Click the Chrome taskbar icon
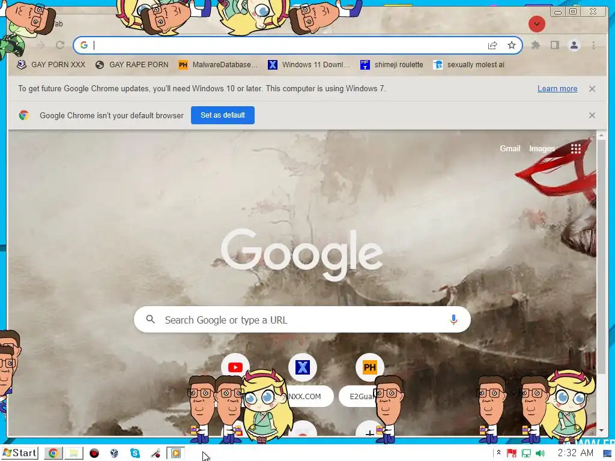The image size is (615, 461). (53, 454)
